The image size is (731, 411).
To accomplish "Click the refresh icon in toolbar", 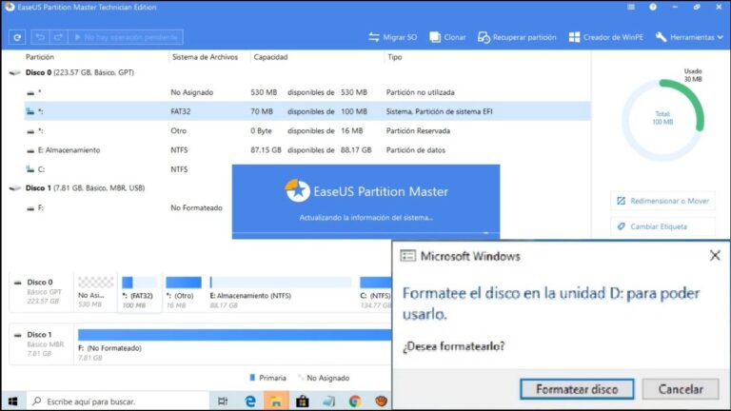I will [x=17, y=37].
